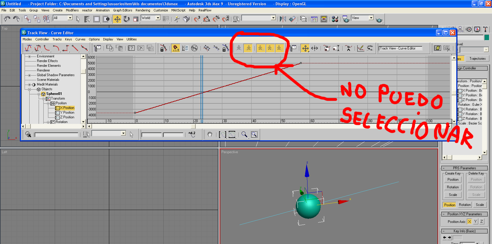This screenshot has height=244, width=492.
Task: Expand the Global Shadow Parameters node
Action: point(29,75)
